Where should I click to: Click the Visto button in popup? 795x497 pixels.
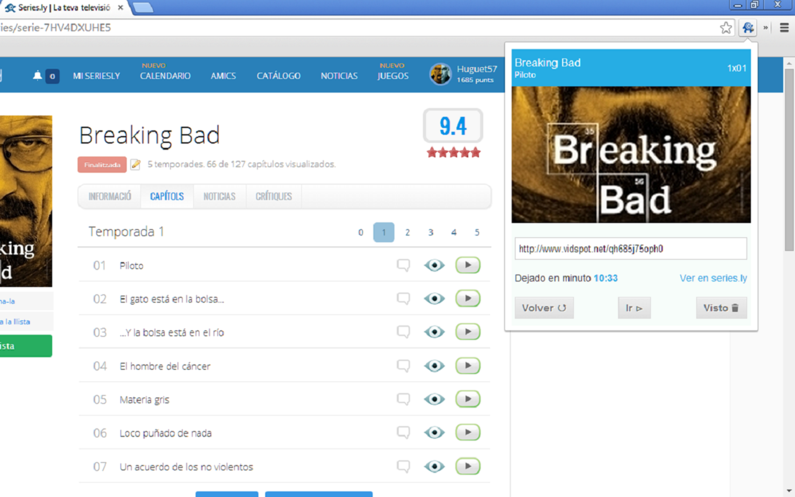721,308
